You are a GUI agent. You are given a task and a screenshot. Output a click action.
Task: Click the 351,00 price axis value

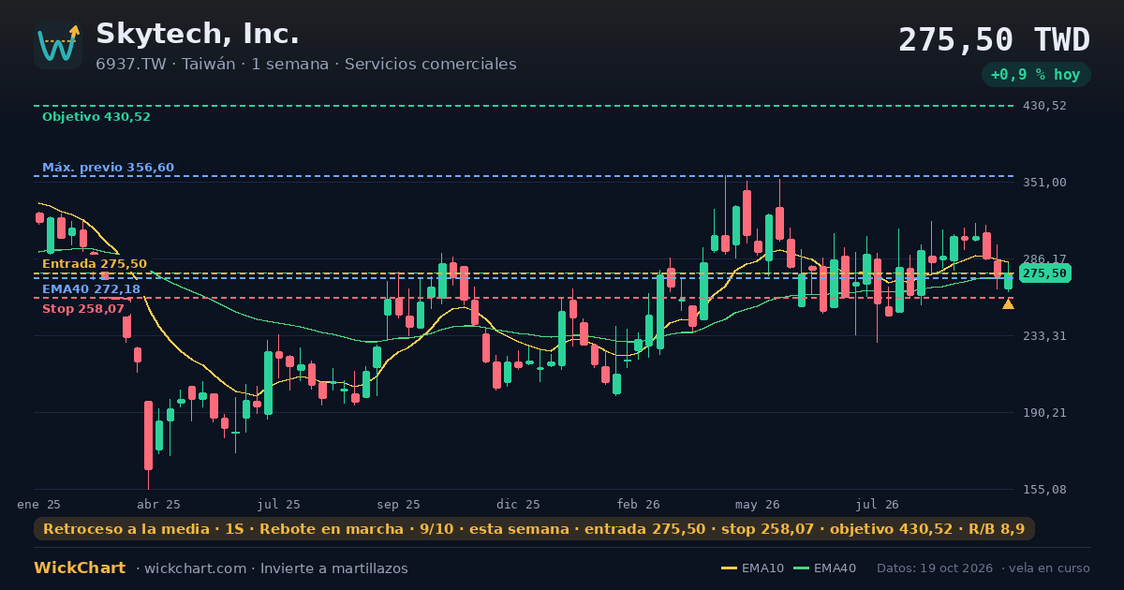pyautogui.click(x=1044, y=183)
